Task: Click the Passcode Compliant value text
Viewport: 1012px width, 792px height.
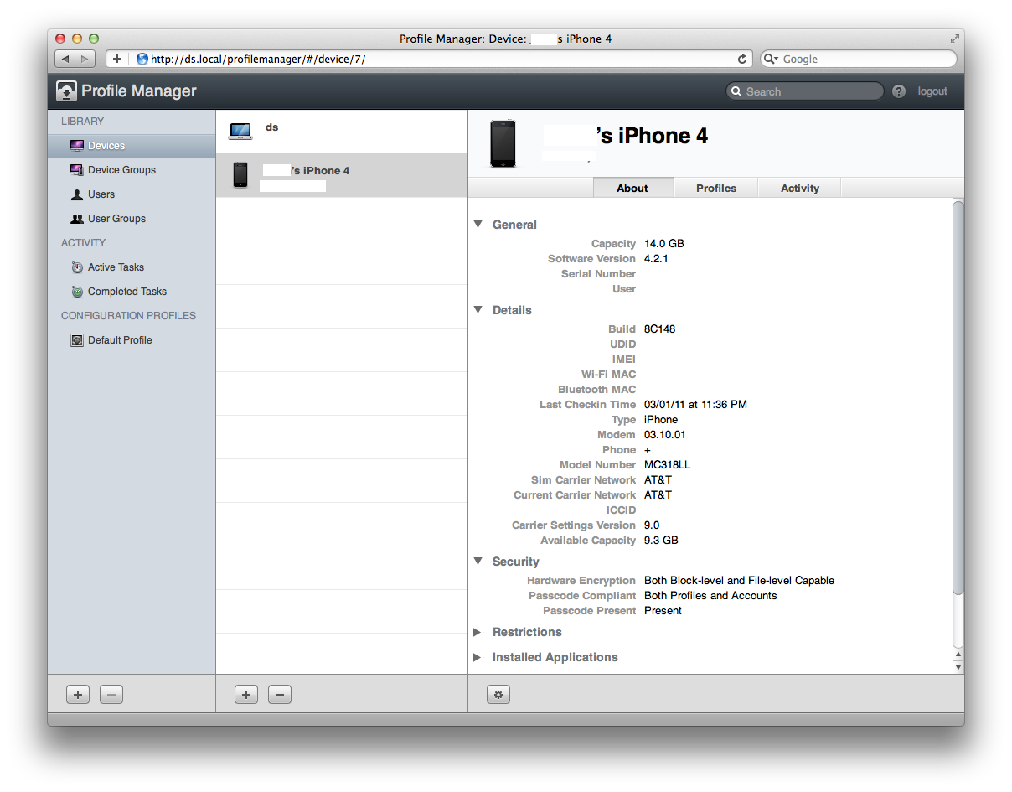Action: (x=710, y=596)
